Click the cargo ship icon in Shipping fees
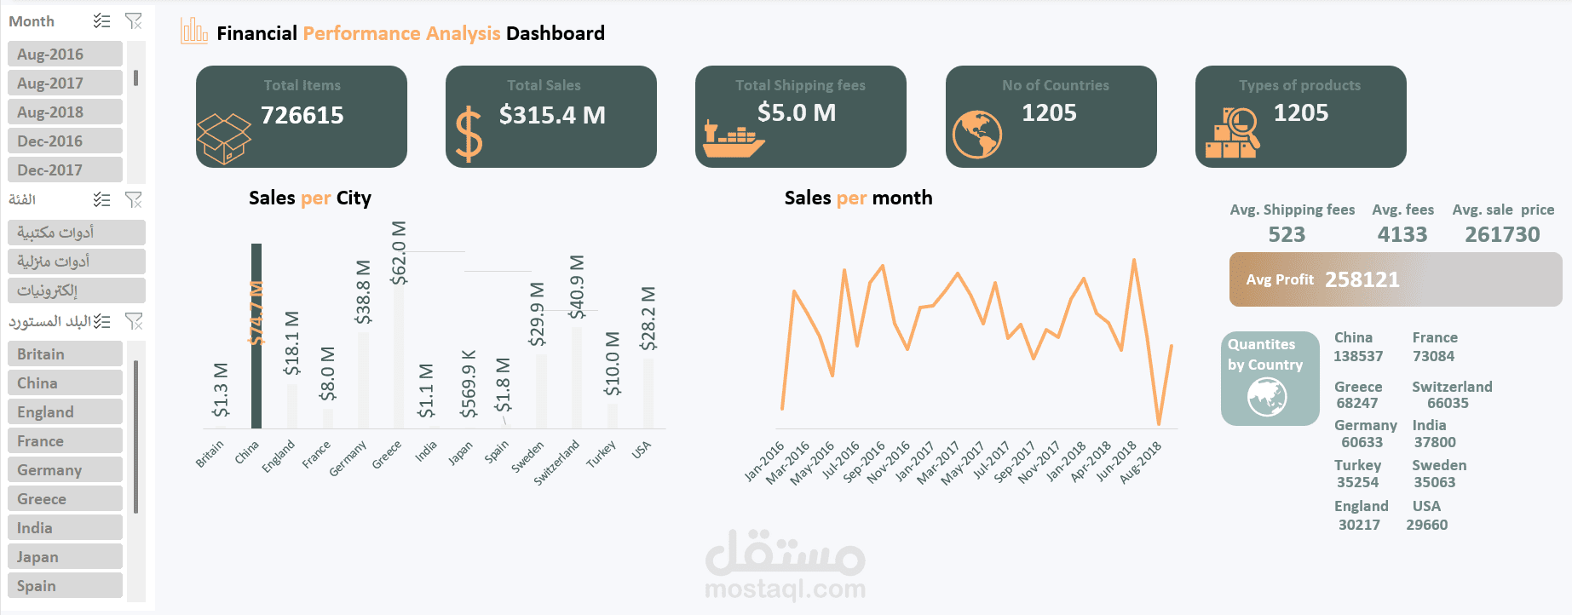Image resolution: width=1572 pixels, height=615 pixels. coord(733,140)
